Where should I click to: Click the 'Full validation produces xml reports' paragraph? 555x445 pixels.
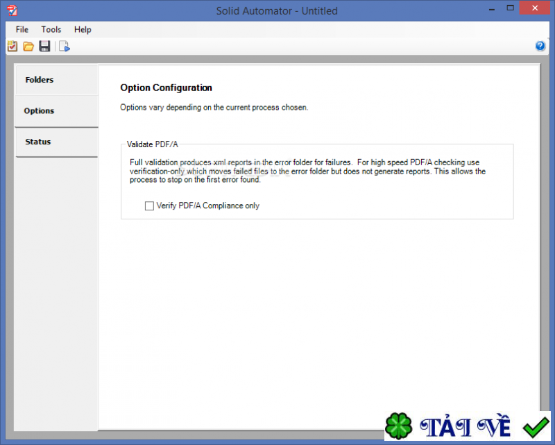(307, 171)
